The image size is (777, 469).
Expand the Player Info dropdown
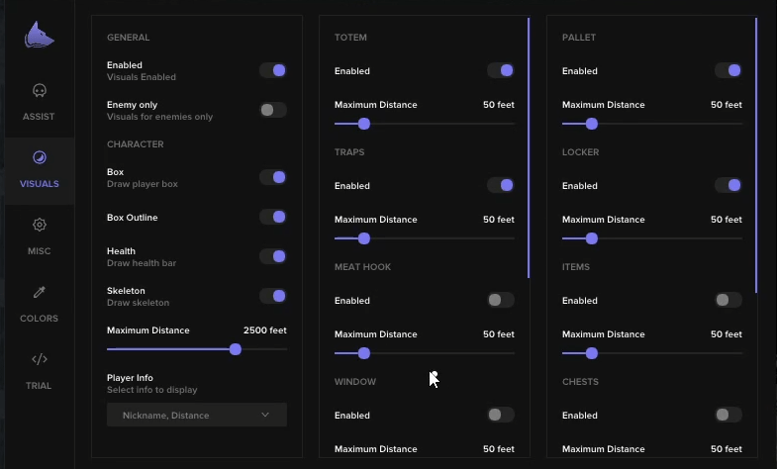pos(196,415)
